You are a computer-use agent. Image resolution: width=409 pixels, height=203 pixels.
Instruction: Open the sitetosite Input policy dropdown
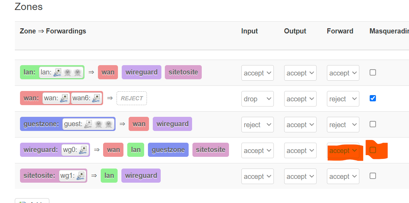pyautogui.click(x=257, y=176)
